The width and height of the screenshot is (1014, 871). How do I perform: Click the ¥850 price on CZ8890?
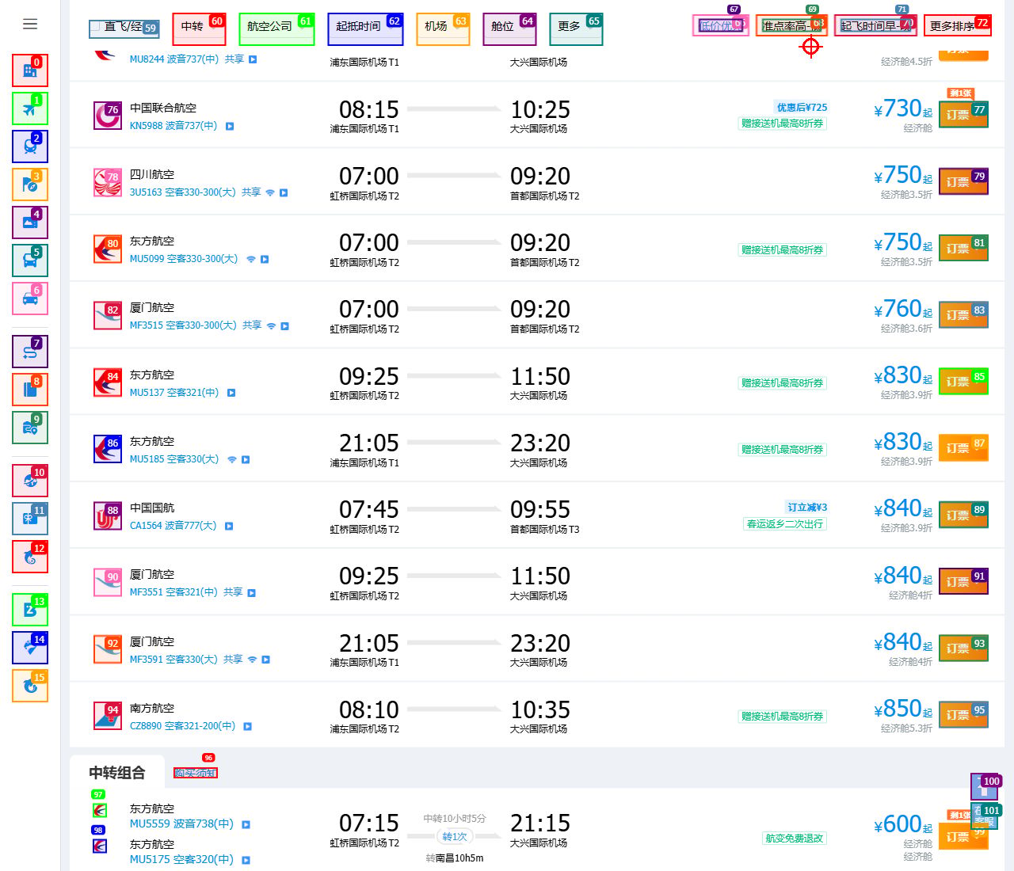pos(902,708)
